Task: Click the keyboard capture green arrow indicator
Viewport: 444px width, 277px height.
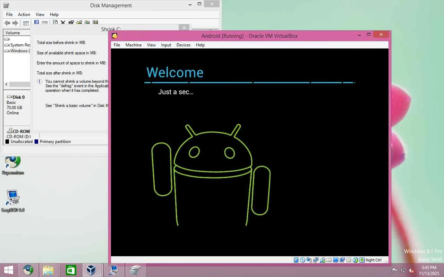Action: pyautogui.click(x=362, y=260)
